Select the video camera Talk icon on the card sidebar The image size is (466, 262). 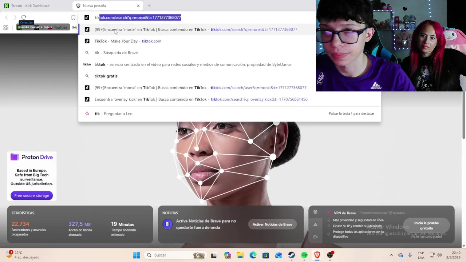click(315, 237)
